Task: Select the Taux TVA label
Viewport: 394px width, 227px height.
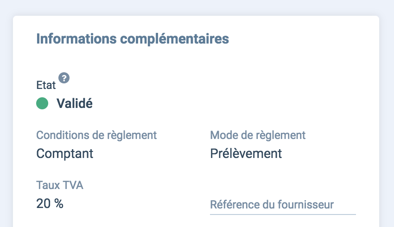Action: (x=60, y=185)
